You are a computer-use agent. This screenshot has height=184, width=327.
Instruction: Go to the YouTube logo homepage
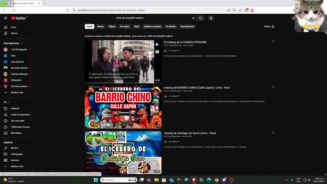(x=18, y=18)
